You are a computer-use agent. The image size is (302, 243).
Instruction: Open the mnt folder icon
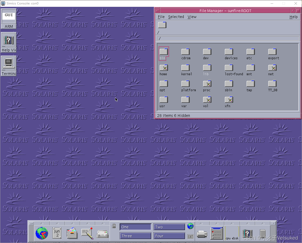250,68
